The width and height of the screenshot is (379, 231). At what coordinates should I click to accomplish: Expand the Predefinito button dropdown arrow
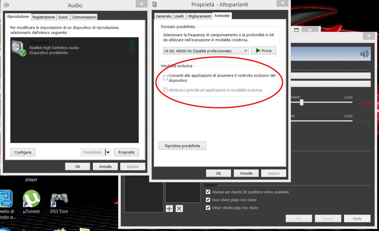tap(107, 152)
